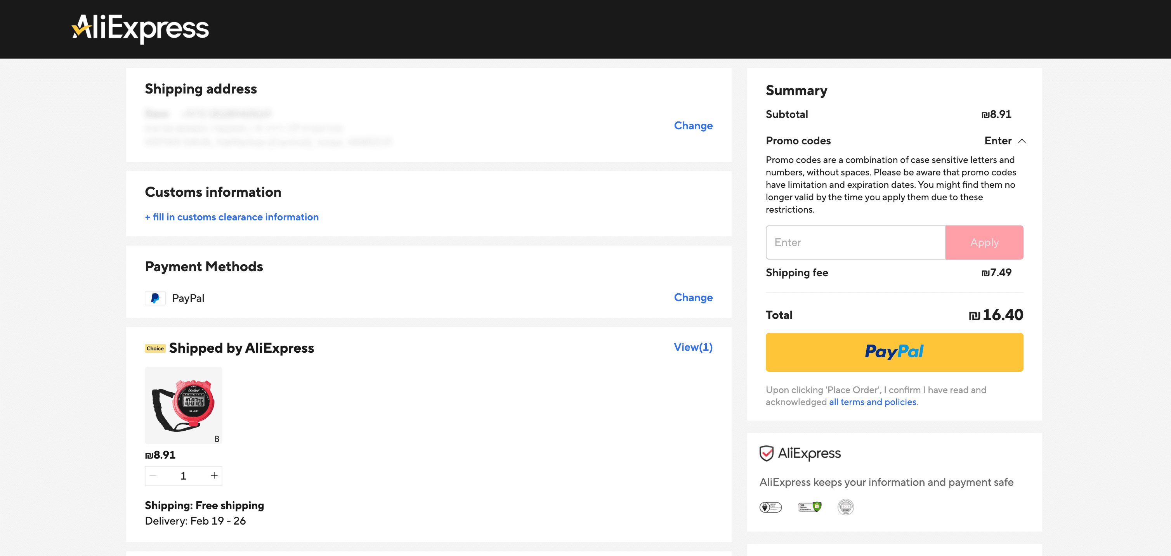This screenshot has width=1171, height=556.
Task: Click the yellow Choice badge
Action: [155, 348]
